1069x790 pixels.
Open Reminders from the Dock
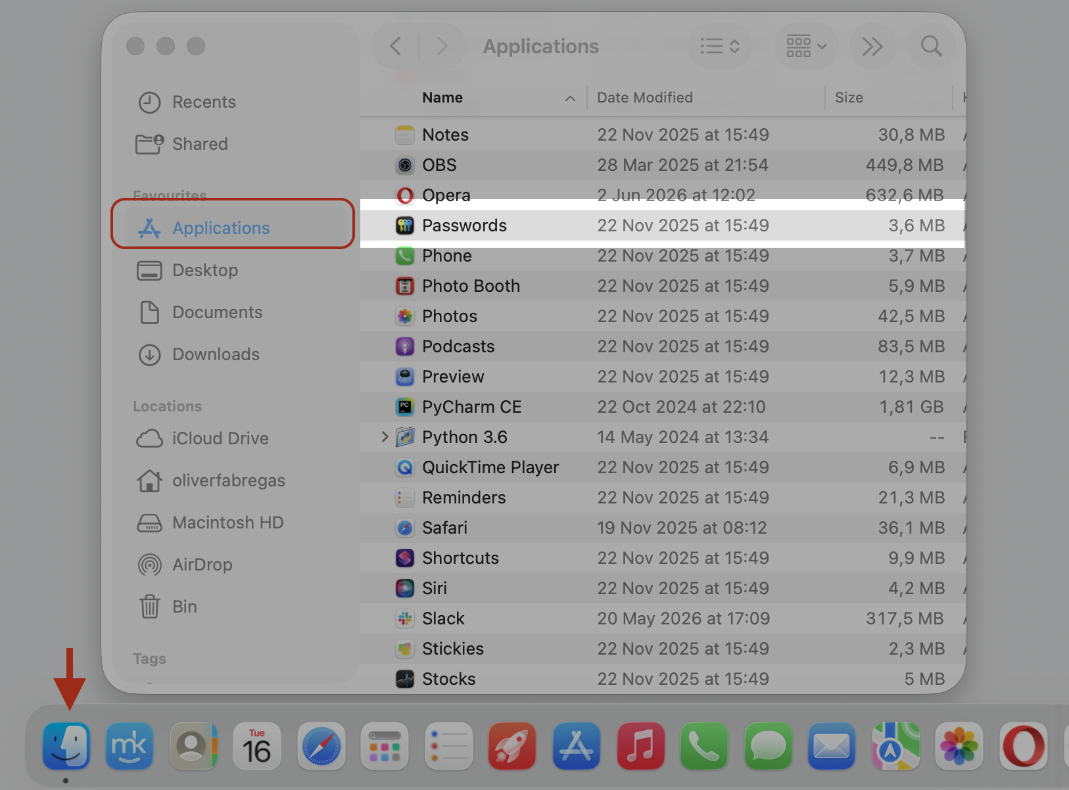coord(448,746)
